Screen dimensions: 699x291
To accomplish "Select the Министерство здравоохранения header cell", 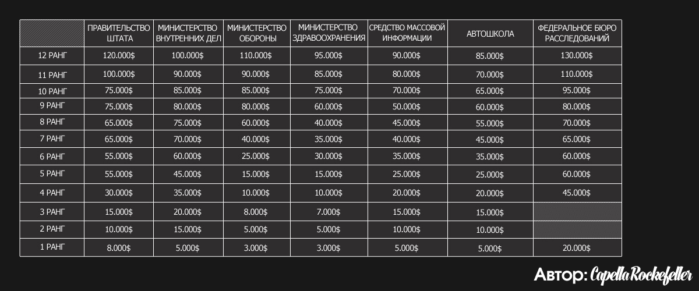I will [x=328, y=34].
